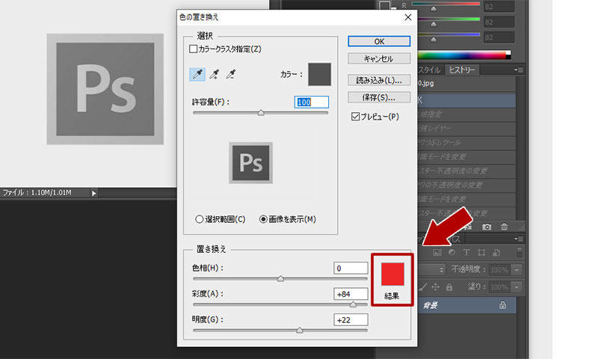
Task: Click the highlighted history state row
Action: [466, 100]
